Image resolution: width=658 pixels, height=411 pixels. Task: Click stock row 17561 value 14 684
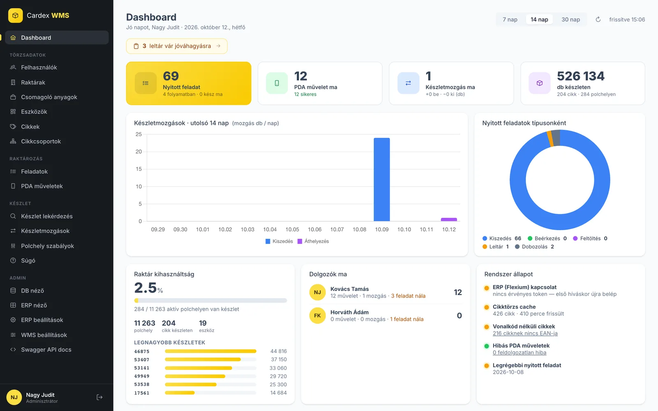click(x=278, y=393)
